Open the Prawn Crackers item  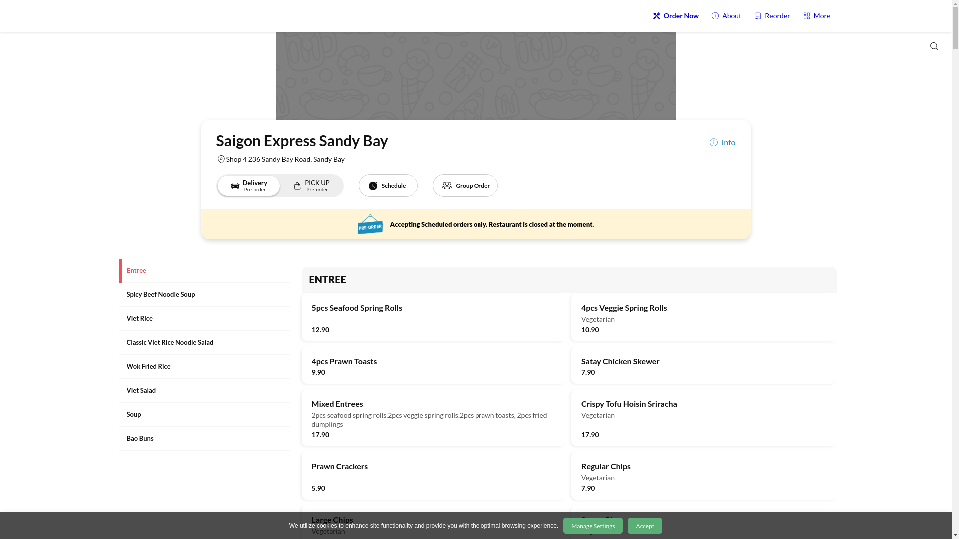click(x=434, y=476)
